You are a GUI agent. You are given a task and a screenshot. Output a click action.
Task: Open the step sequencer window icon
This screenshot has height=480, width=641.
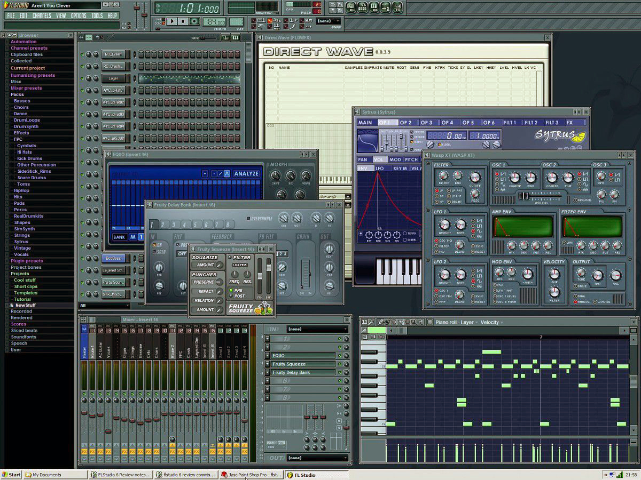click(x=363, y=7)
